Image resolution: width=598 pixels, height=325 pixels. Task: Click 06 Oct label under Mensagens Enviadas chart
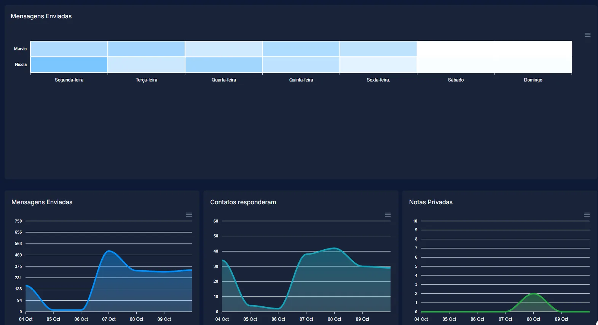click(81, 319)
